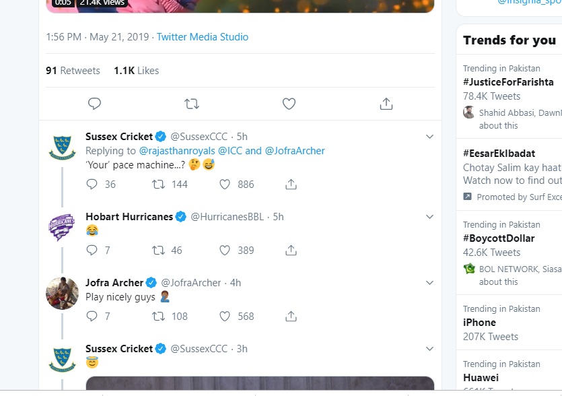Expand options for the Hobart Hurricanes tweet
The width and height of the screenshot is (562, 396).
[x=429, y=217]
